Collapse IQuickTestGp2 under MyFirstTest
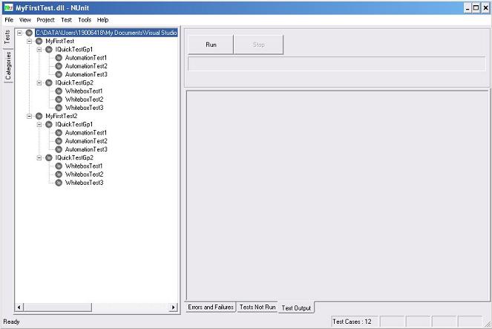This screenshot has width=492, height=329. (x=39, y=82)
